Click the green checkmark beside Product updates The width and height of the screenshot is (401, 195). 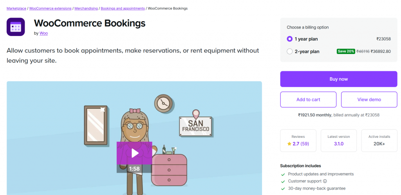point(283,175)
